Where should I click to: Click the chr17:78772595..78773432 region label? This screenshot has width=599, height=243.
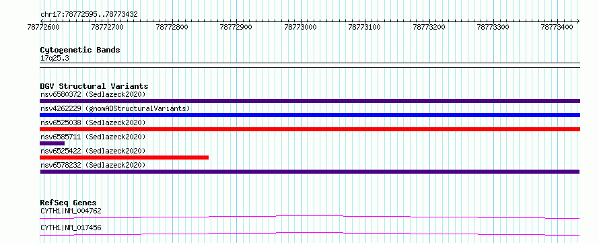point(89,15)
